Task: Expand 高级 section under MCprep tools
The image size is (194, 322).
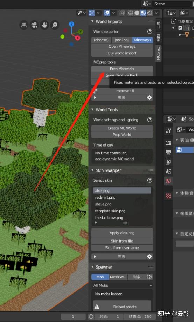Action: coord(119,97)
